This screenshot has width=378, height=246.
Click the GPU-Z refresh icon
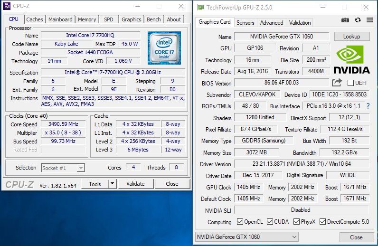click(358, 20)
